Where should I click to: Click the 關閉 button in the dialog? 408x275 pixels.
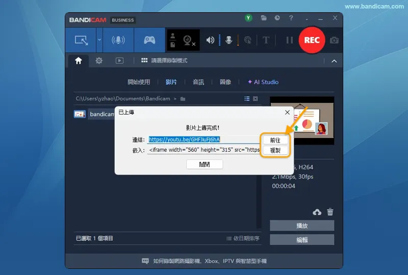[205, 164]
